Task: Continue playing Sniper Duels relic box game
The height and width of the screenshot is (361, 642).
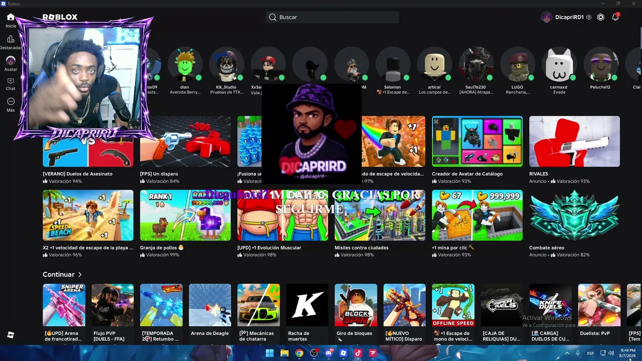Action: coord(502,313)
